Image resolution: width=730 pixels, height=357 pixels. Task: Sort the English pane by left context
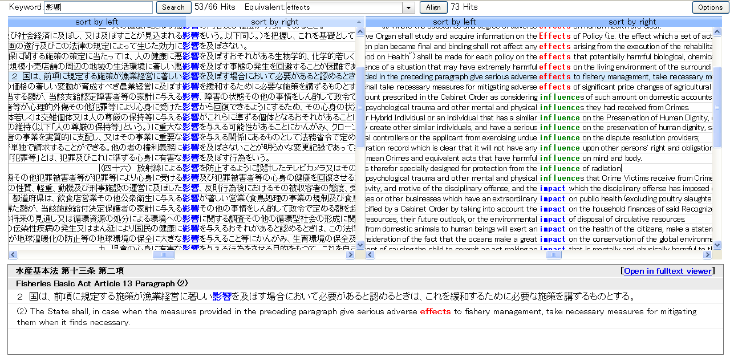pyautogui.click(x=454, y=22)
